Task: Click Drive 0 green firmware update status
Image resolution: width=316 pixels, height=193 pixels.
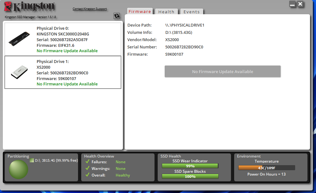Action: pos(67,51)
